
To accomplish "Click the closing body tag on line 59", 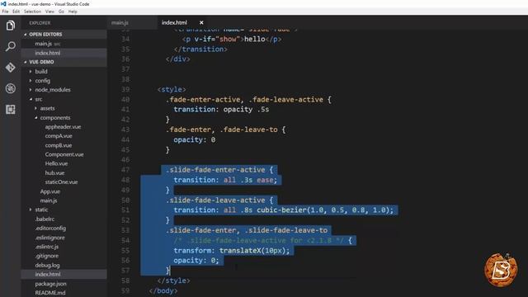I will (x=163, y=290).
